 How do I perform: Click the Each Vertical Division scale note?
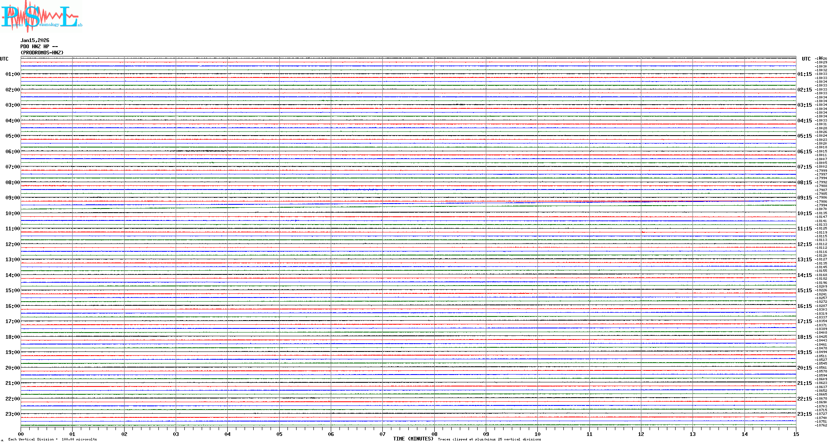[52, 439]
